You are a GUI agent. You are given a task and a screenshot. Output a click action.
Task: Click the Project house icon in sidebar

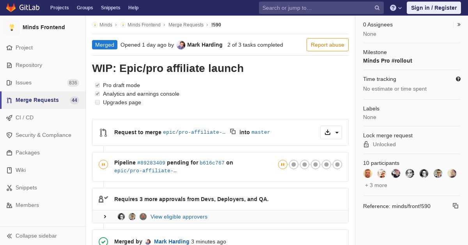(x=9, y=47)
